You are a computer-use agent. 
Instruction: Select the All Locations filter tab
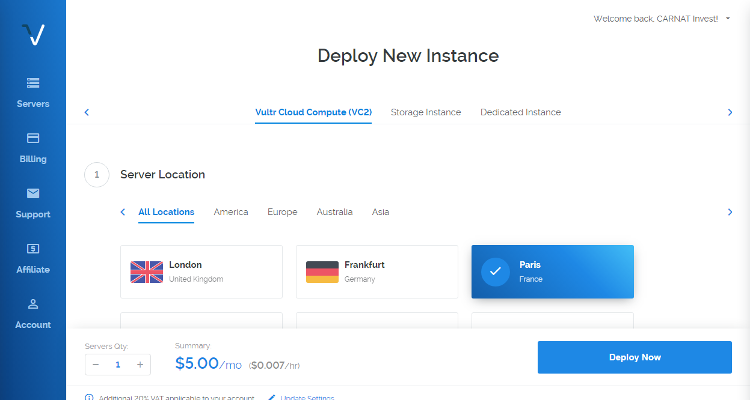pos(166,212)
